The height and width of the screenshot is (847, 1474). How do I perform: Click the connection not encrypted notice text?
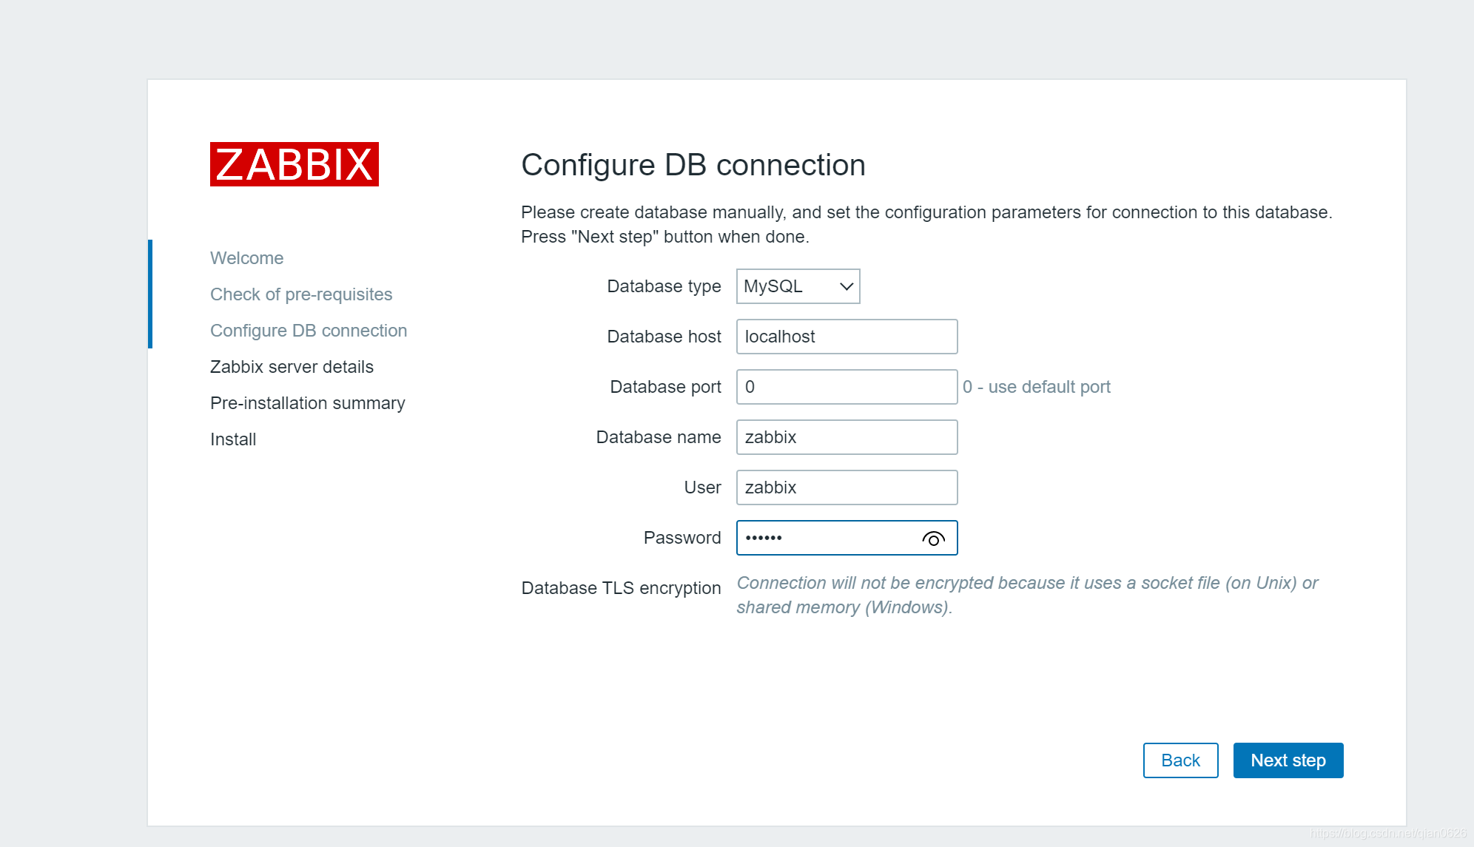coord(1027,595)
